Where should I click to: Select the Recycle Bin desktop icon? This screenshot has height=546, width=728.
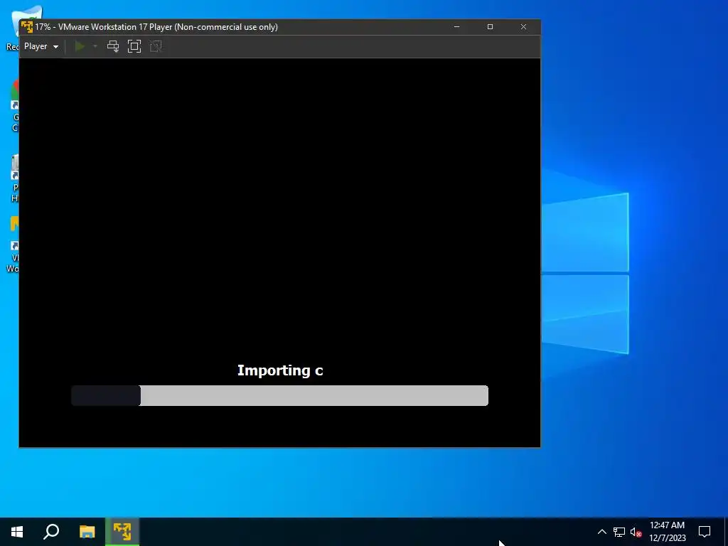point(13,28)
